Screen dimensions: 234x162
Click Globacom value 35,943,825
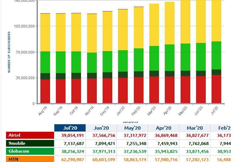point(166,151)
